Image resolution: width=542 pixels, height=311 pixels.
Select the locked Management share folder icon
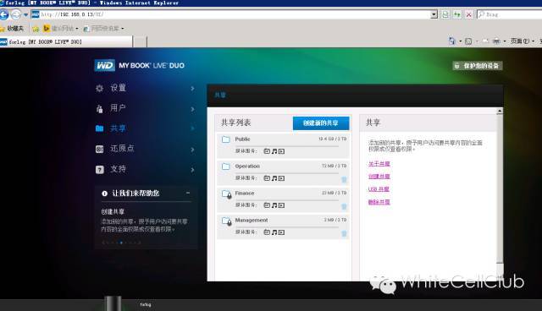pos(226,221)
